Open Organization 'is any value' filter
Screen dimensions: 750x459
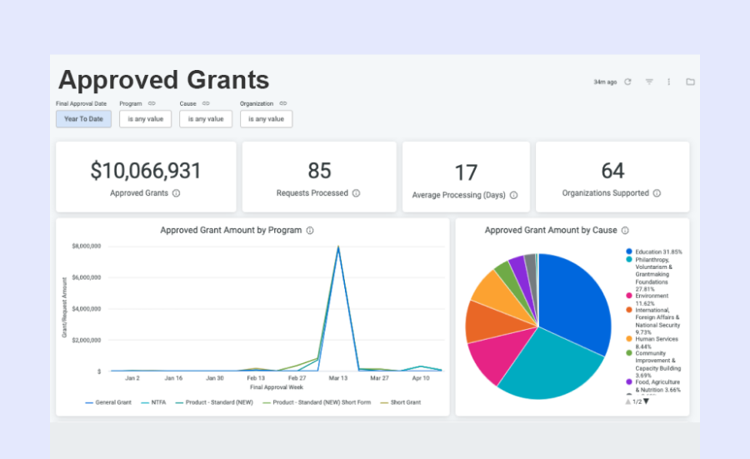point(266,119)
